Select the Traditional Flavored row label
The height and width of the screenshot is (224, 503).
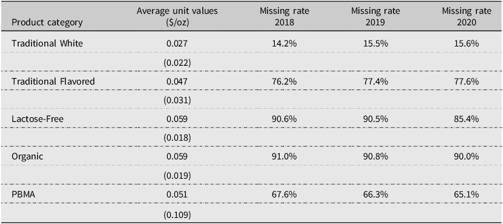click(53, 82)
